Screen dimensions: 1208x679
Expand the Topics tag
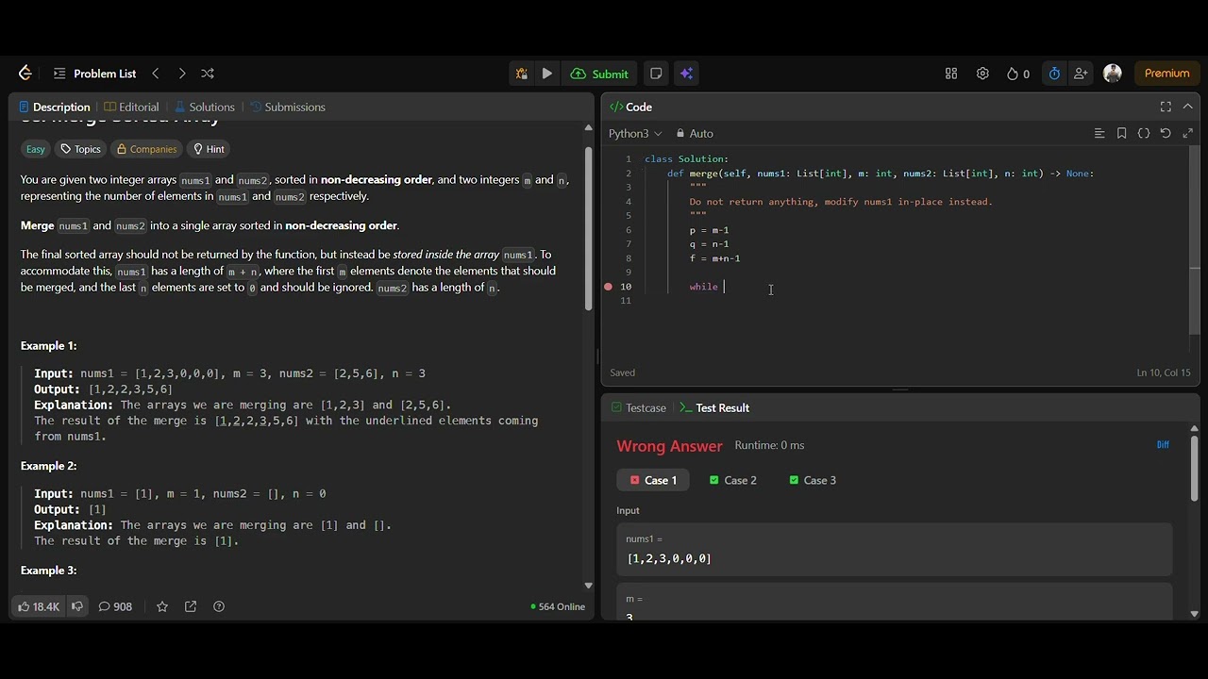point(80,149)
